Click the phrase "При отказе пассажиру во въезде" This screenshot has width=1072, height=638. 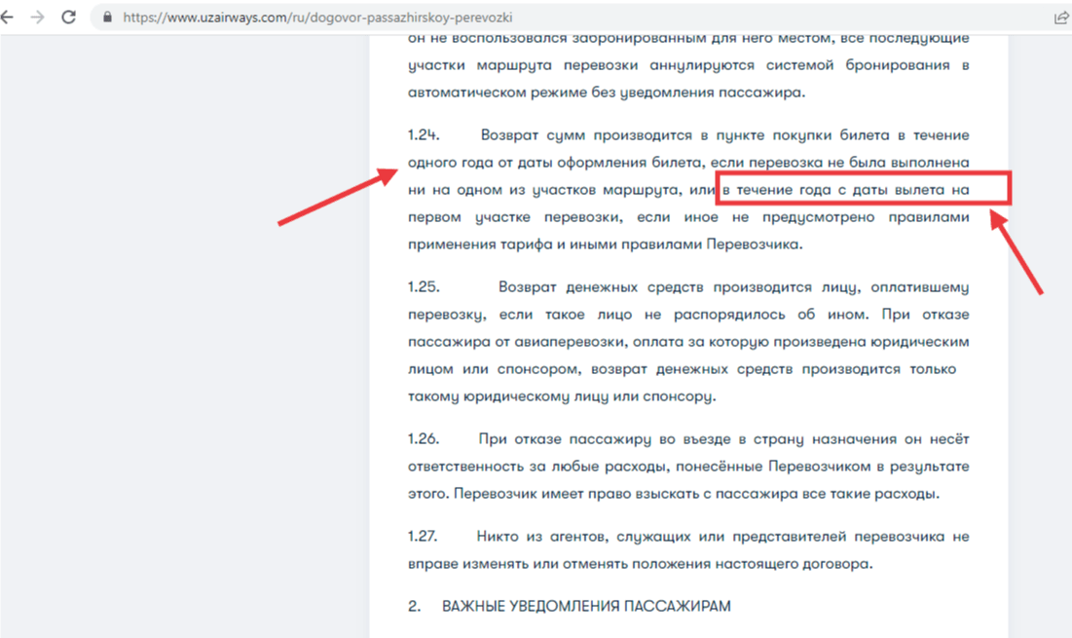click(x=603, y=439)
